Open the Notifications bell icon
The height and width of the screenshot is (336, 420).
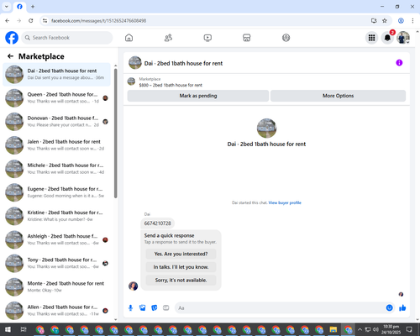pyautogui.click(x=387, y=38)
